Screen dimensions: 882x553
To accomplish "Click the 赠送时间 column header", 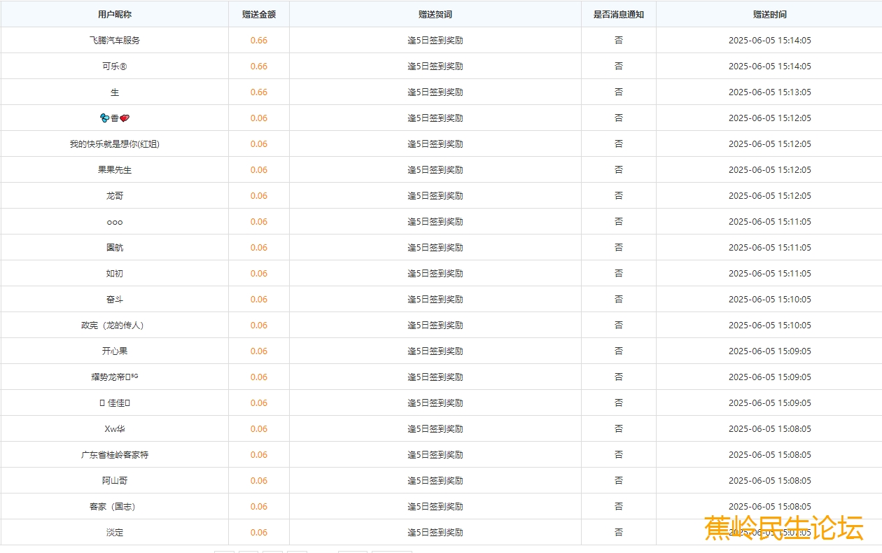I will pyautogui.click(x=769, y=14).
